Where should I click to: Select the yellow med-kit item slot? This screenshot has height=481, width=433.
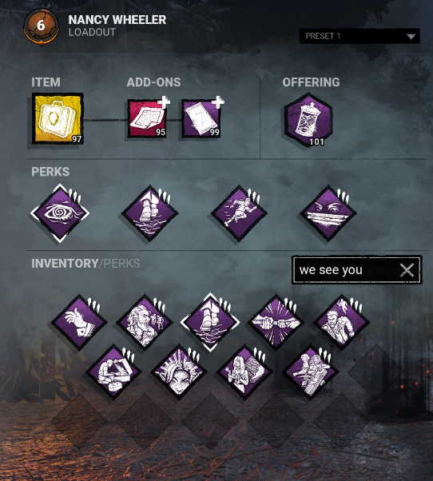pos(58,118)
